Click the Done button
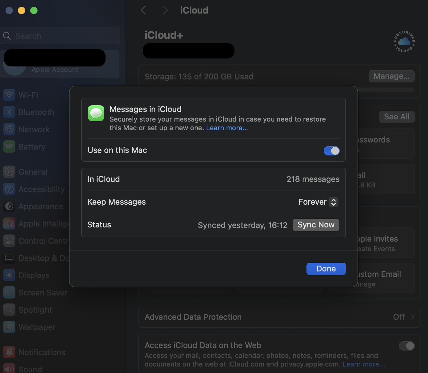The width and height of the screenshot is (428, 373). (326, 269)
